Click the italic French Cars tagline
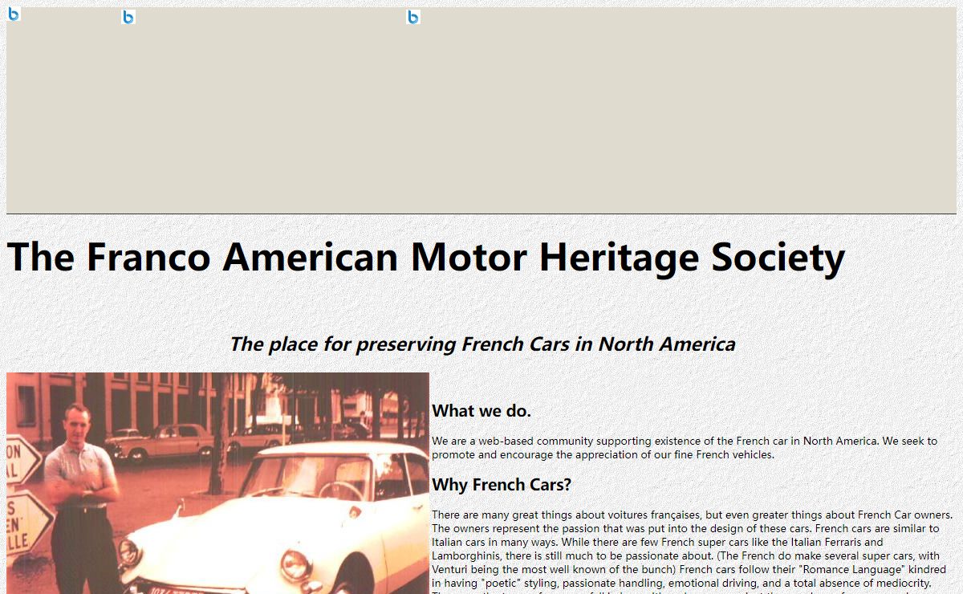 (482, 344)
